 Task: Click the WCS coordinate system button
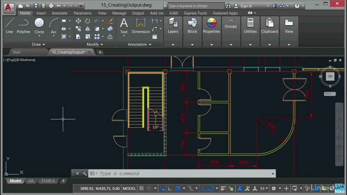click(x=330, y=94)
